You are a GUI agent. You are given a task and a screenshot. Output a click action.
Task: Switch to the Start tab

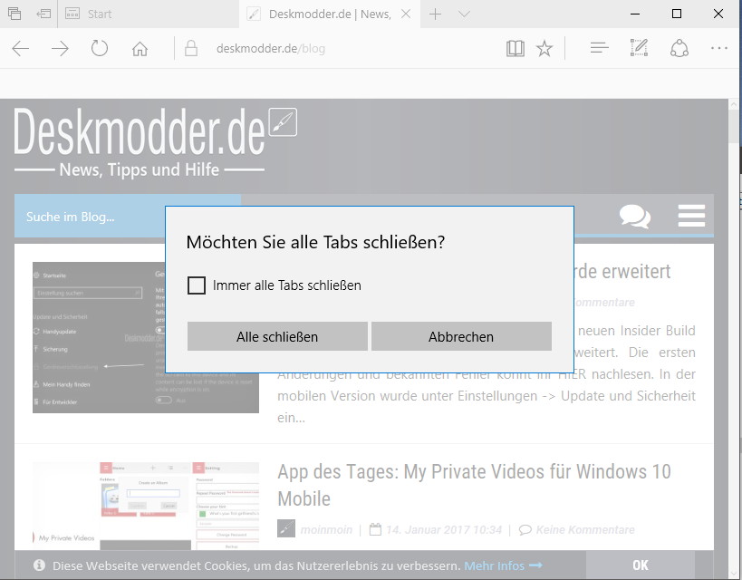coord(149,14)
